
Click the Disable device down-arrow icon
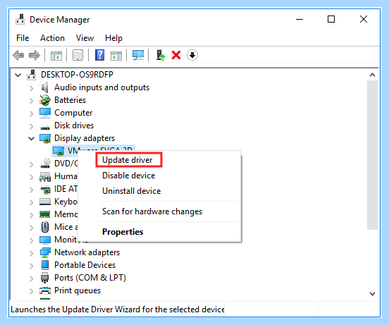tap(192, 55)
